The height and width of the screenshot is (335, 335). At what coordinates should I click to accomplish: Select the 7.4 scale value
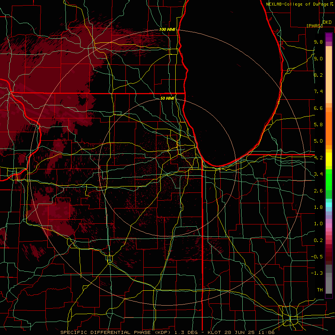coord(318,92)
